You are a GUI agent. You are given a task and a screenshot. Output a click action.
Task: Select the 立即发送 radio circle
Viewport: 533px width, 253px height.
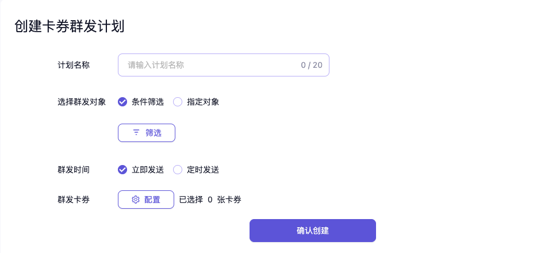[122, 170]
